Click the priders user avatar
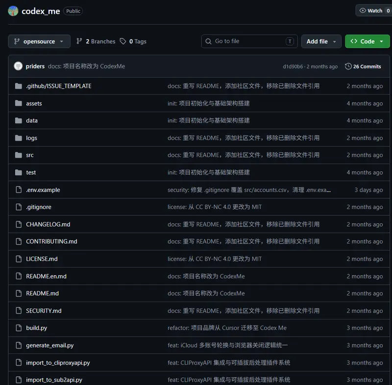392x385 pixels. point(18,66)
